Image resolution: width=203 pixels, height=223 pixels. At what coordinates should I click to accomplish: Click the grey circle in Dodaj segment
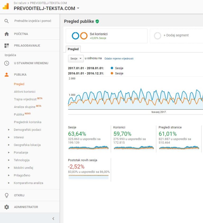pyautogui.click(x=158, y=35)
